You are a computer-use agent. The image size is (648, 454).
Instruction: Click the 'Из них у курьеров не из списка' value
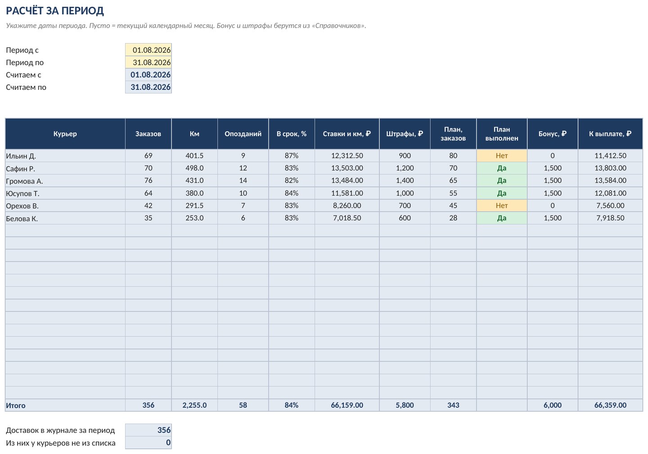[148, 443]
